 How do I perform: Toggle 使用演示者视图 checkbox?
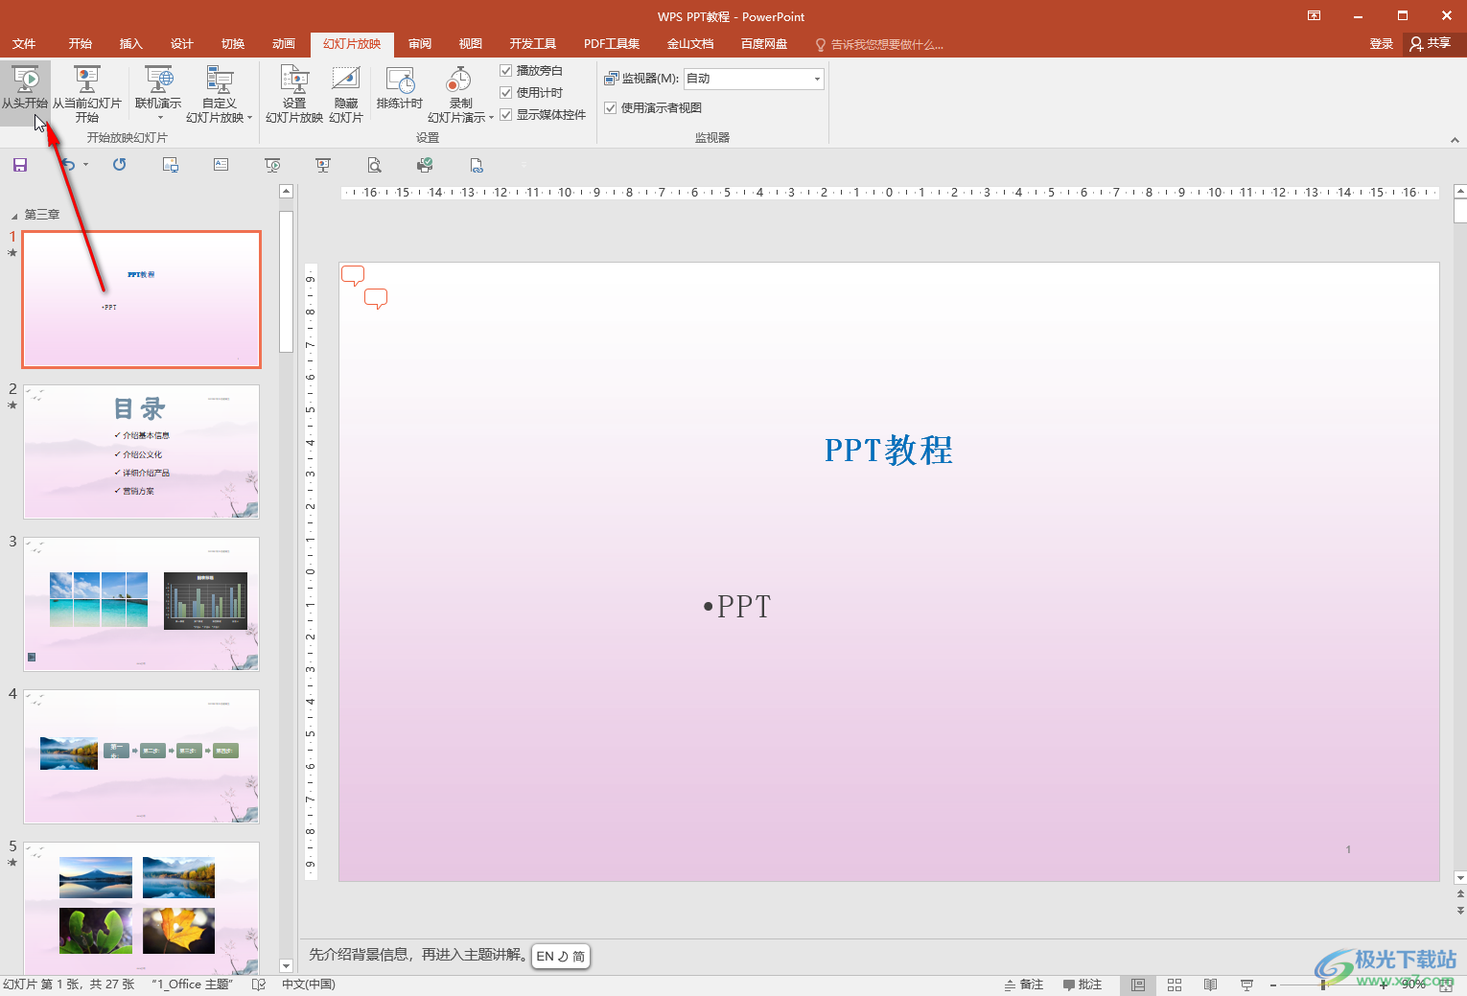[x=610, y=107]
